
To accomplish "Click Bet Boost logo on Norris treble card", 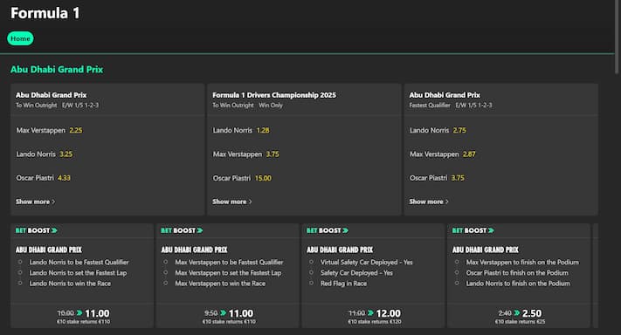I will (37, 230).
